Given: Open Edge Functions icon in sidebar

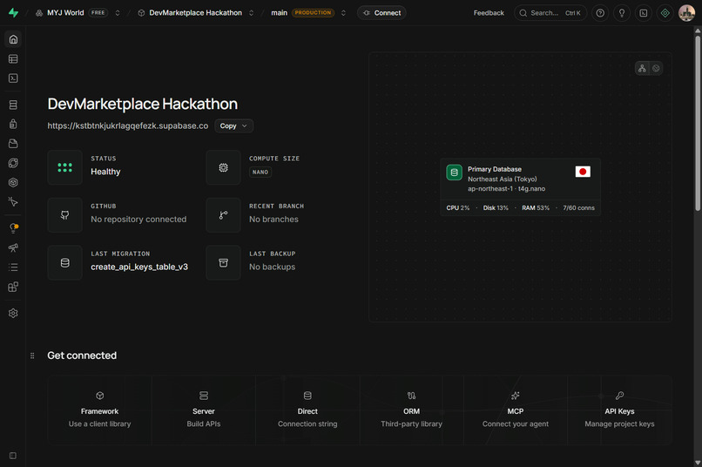Looking at the screenshot, I should [x=13, y=163].
